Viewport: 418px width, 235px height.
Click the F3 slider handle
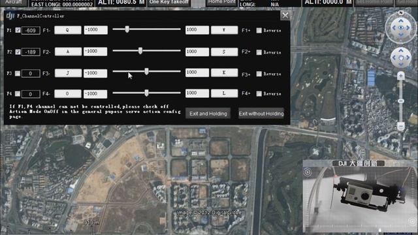point(146,71)
